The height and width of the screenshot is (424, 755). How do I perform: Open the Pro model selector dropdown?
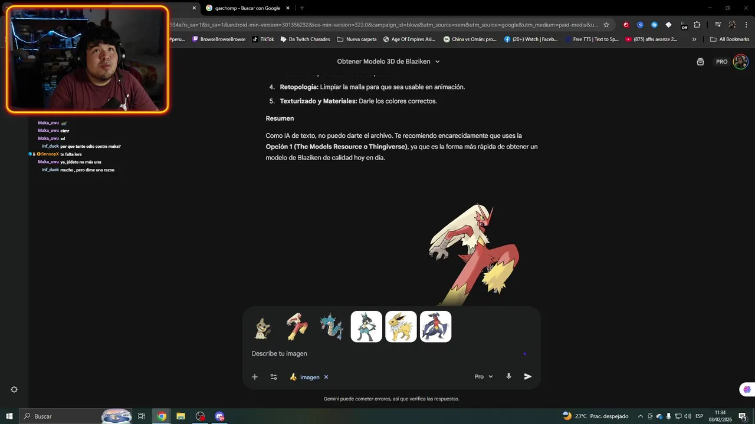coord(484,376)
